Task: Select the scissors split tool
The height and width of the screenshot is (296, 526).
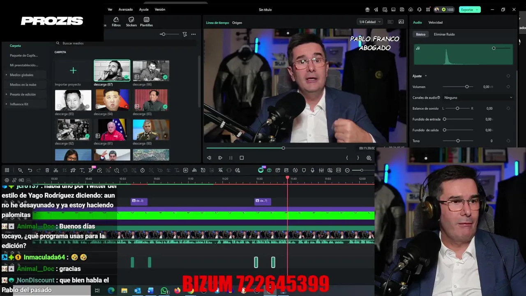Action: (x=56, y=170)
